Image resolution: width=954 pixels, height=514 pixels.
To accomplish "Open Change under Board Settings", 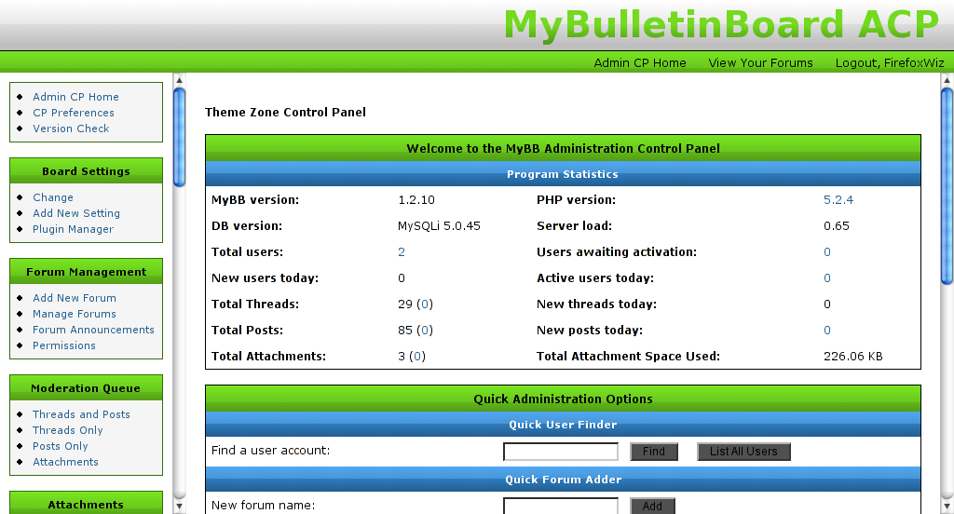I will [53, 197].
